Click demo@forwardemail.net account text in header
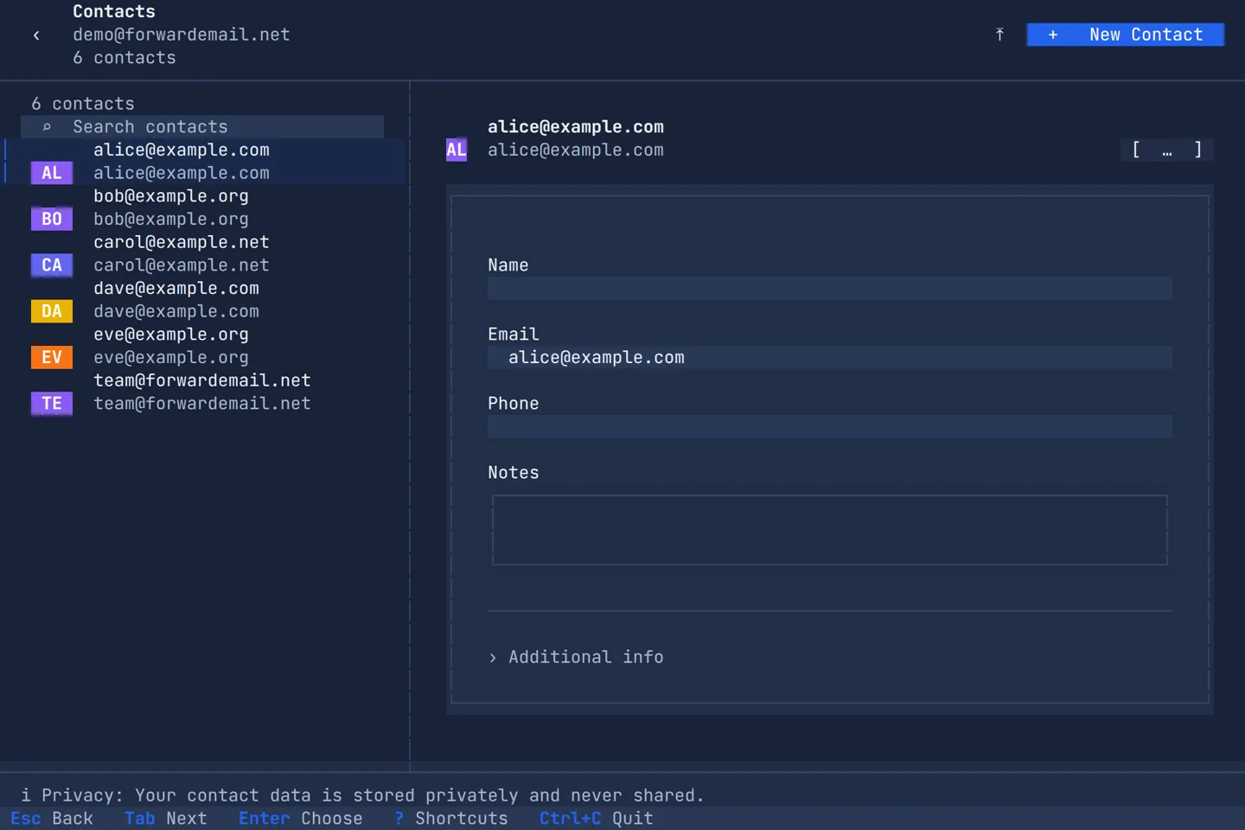This screenshot has width=1245, height=830. coord(182,35)
